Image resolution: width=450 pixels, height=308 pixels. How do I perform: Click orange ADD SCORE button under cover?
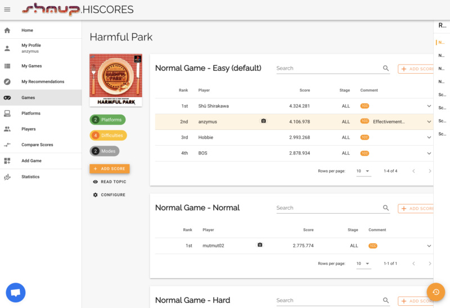[110, 169]
